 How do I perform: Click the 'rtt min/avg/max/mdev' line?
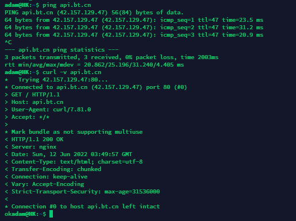tap(94, 65)
